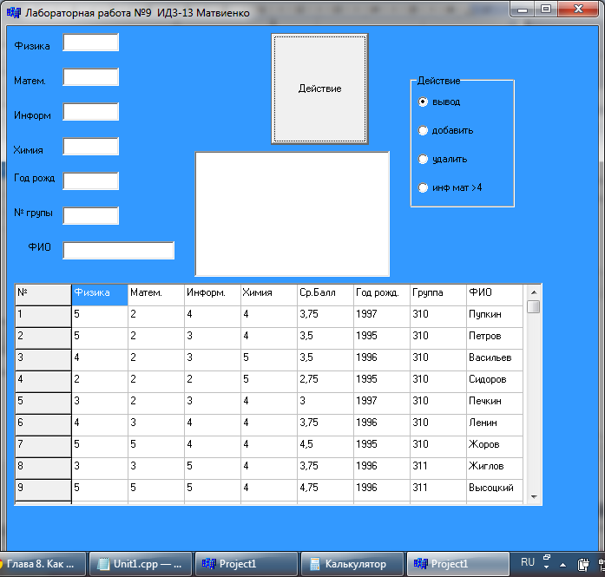Focus the Матем. input field
This screenshot has height=577, width=605.
tap(90, 77)
